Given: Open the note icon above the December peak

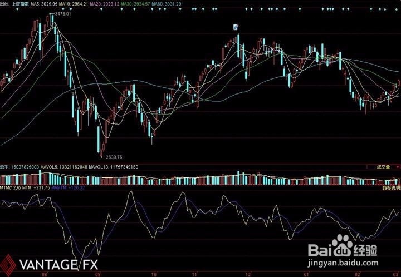Looking at the screenshot, I should coord(236,27).
